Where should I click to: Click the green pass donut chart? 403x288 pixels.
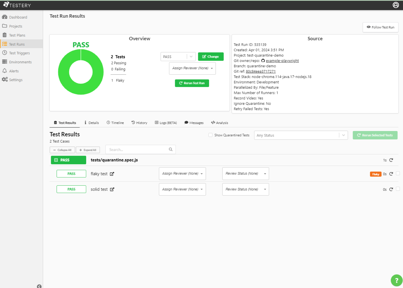coord(81,72)
